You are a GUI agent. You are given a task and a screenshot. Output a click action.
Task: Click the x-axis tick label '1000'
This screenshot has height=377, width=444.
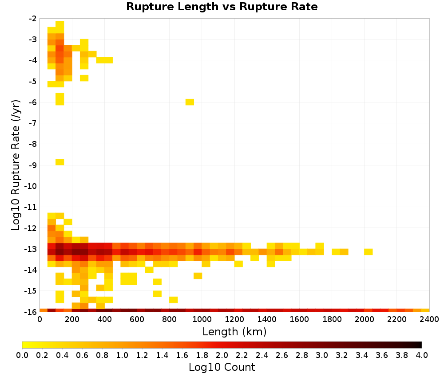point(202,320)
